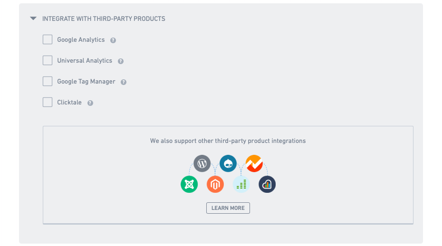Open help tooltip for Clicktale
This screenshot has height=246, width=442.
pyautogui.click(x=90, y=103)
